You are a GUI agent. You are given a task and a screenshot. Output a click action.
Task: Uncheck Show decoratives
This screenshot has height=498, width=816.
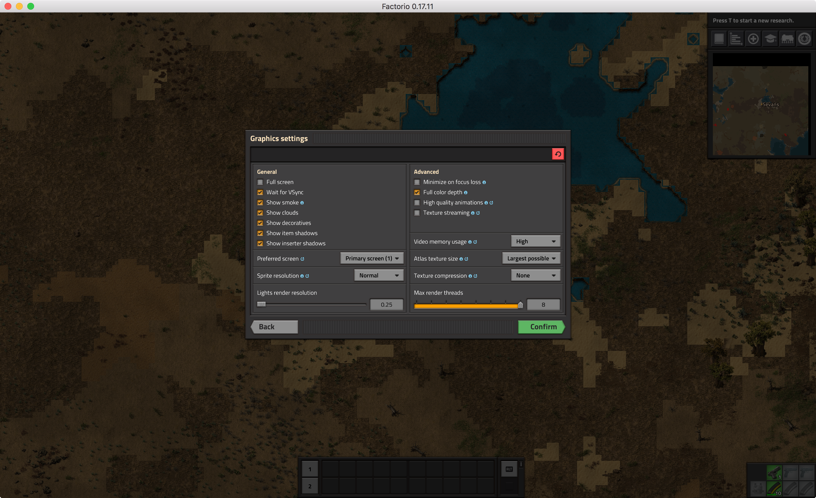(x=260, y=223)
